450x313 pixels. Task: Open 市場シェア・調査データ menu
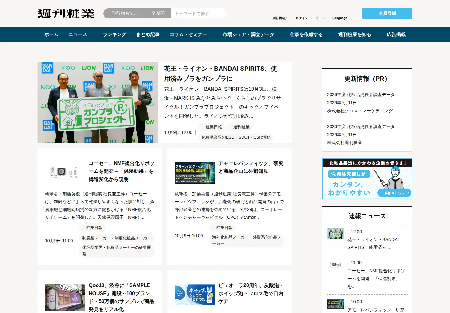[x=248, y=34]
